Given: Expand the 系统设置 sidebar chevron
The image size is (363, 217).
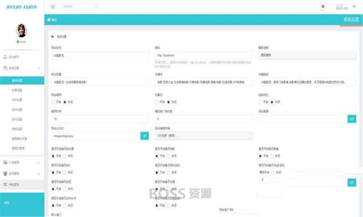Looking at the screenshot, I should (x=38, y=68).
